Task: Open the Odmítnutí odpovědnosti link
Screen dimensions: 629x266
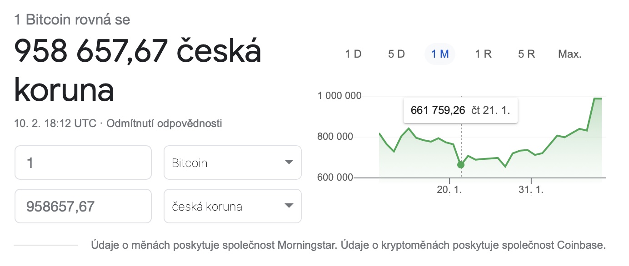Action: point(164,123)
